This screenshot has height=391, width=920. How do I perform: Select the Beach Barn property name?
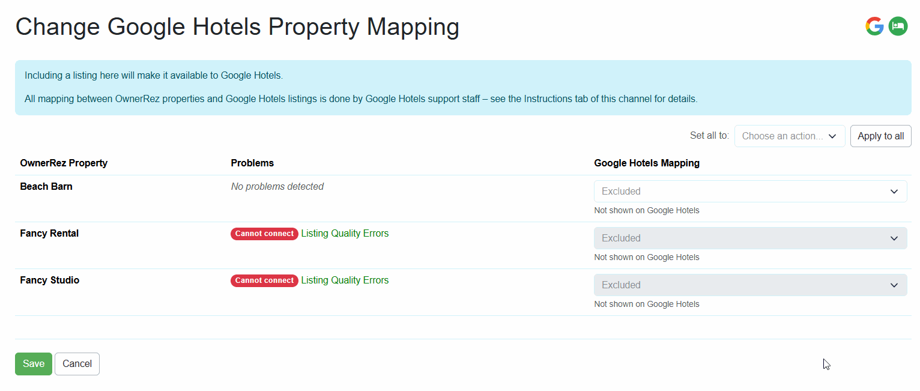point(46,186)
